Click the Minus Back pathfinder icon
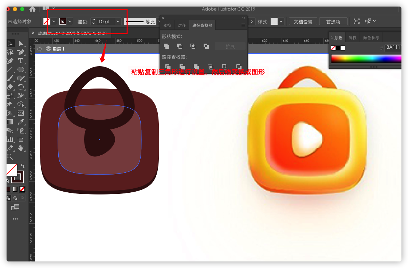The height and width of the screenshot is (268, 408). [239, 67]
